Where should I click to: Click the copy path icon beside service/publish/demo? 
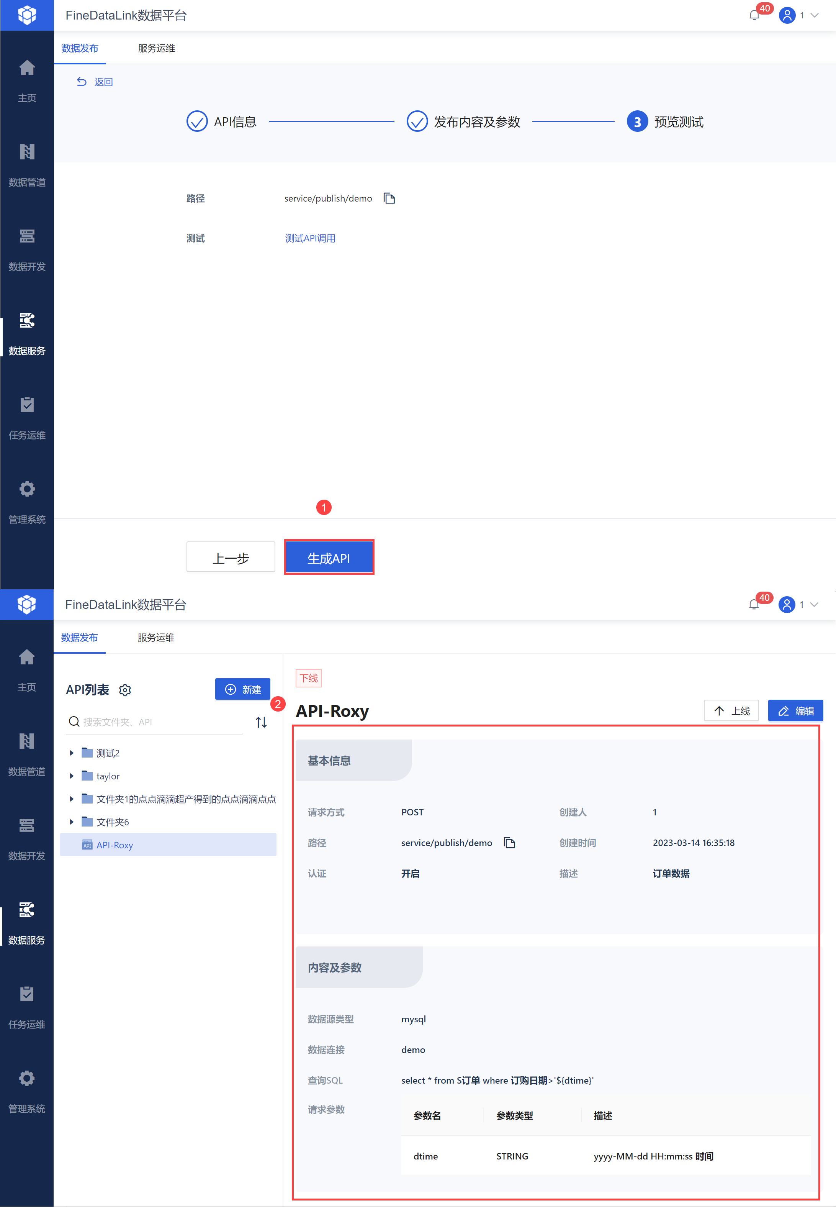[x=389, y=198]
